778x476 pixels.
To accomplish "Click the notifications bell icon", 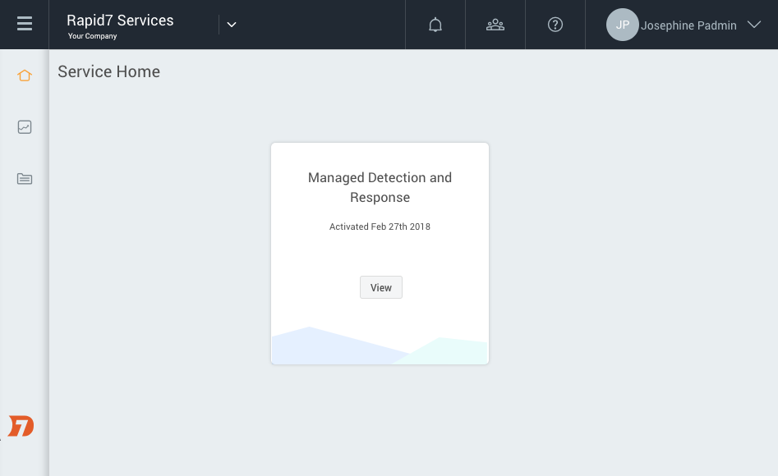I will [x=435, y=25].
